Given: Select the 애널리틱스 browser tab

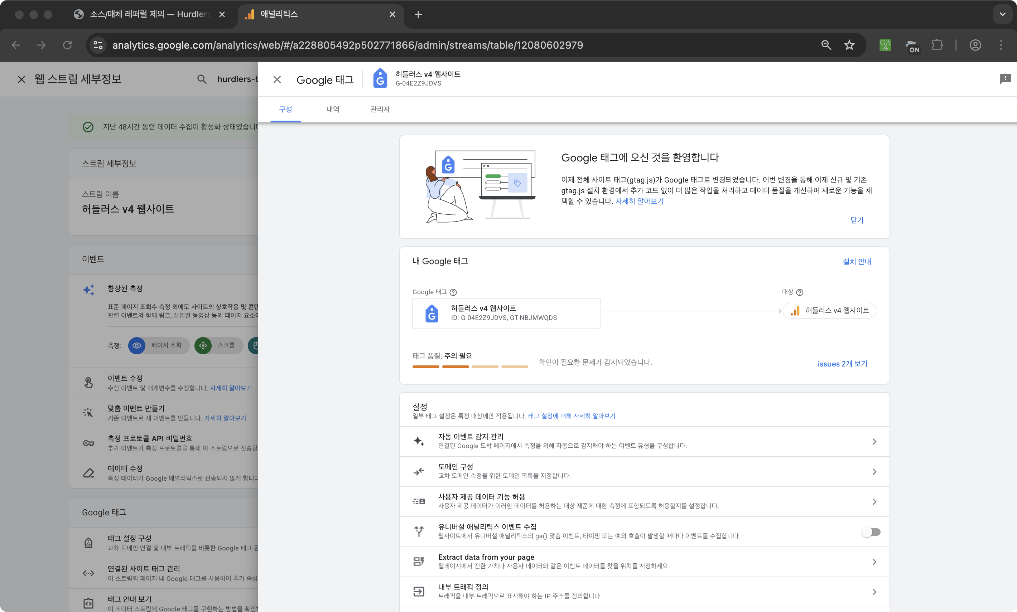Looking at the screenshot, I should point(320,14).
